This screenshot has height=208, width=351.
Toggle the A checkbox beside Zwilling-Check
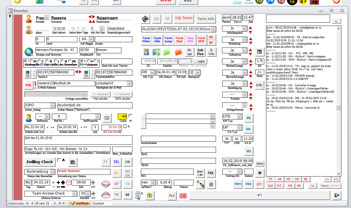pyautogui.click(x=59, y=160)
